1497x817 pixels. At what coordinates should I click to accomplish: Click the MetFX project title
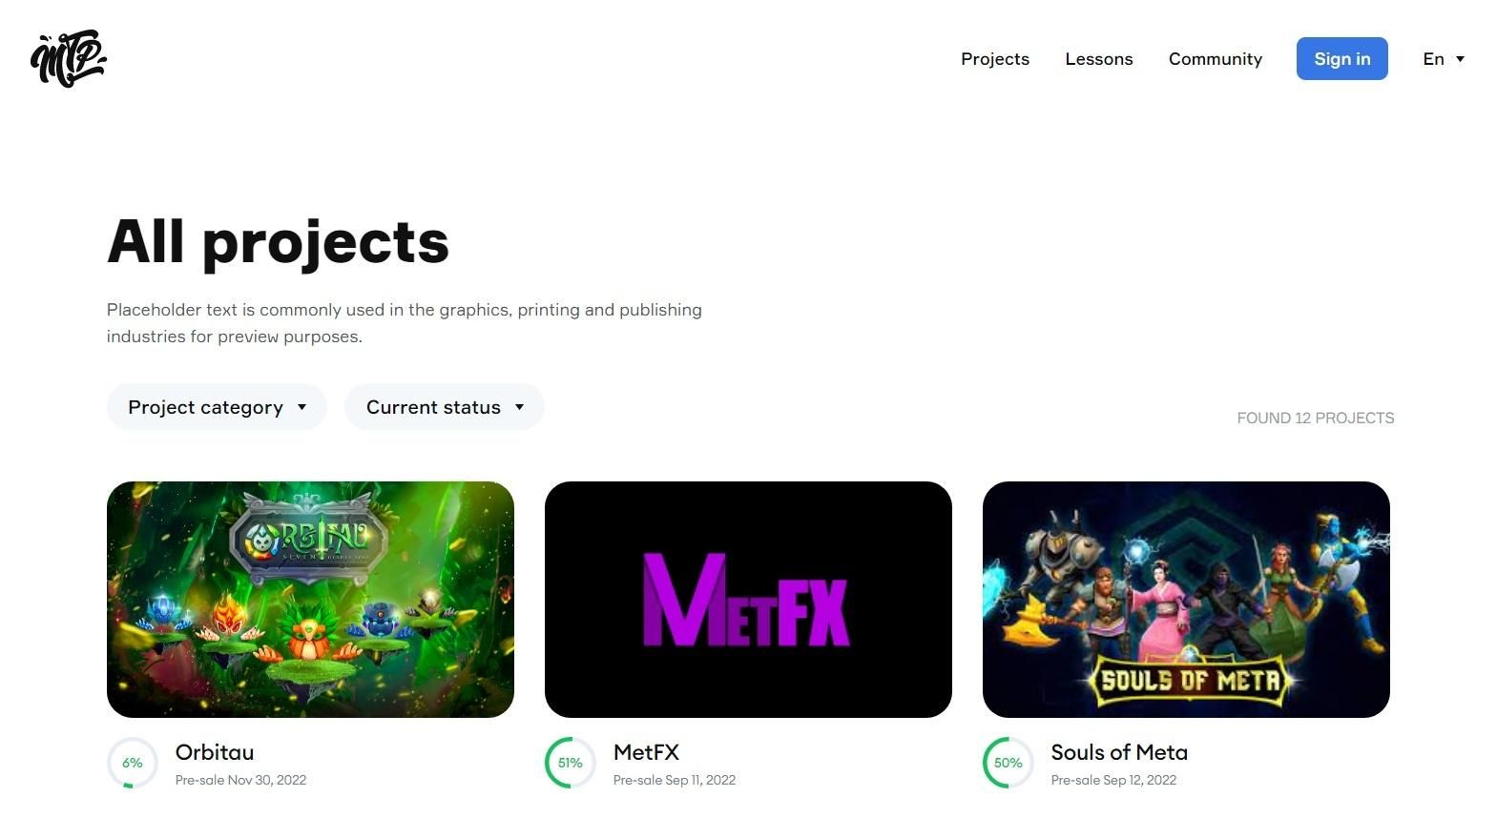(x=646, y=752)
